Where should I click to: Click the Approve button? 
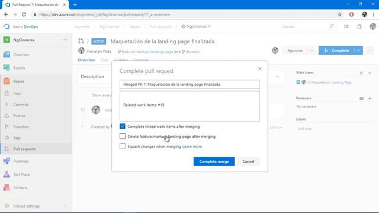click(295, 50)
